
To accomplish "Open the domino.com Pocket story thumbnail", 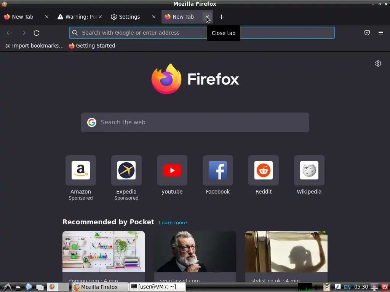I will click(x=104, y=252).
